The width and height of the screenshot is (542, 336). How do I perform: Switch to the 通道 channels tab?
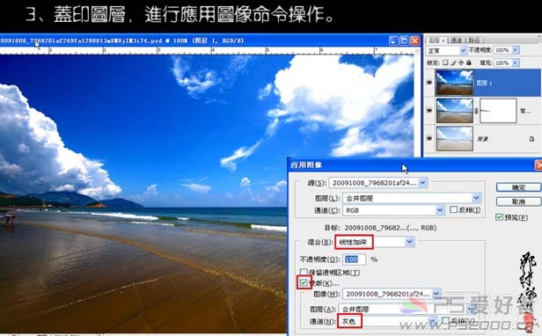click(457, 40)
